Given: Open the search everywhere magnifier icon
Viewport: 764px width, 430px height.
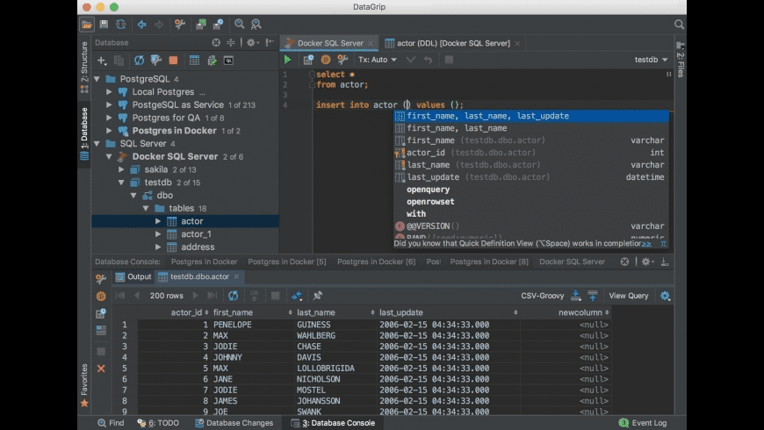Looking at the screenshot, I should pos(679,25).
